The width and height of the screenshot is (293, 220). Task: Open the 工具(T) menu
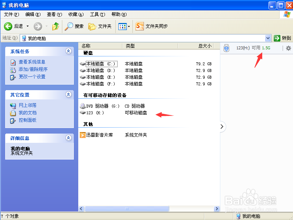(x=98, y=14)
